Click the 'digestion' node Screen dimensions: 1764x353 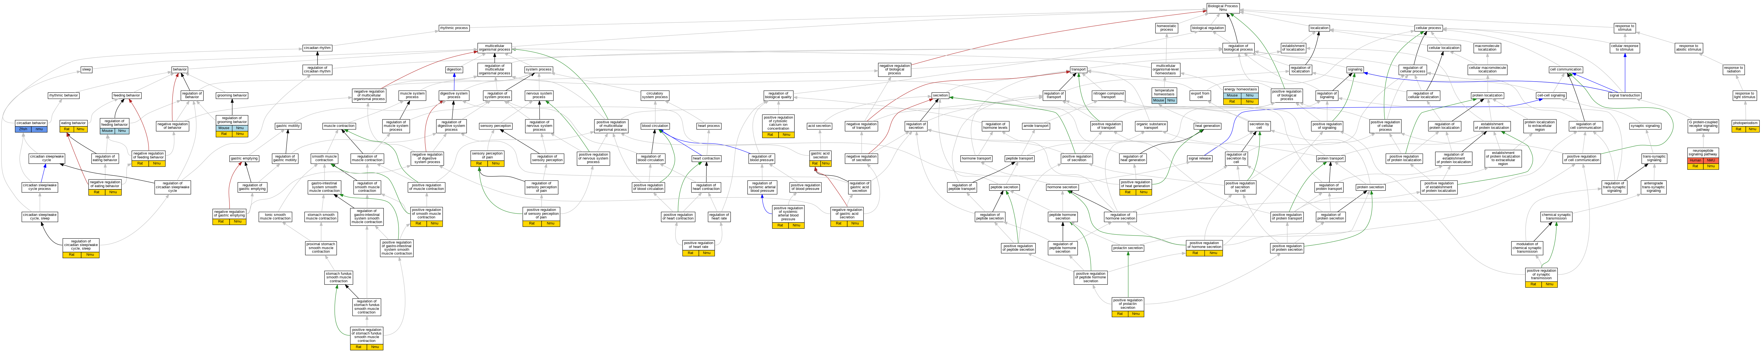454,70
